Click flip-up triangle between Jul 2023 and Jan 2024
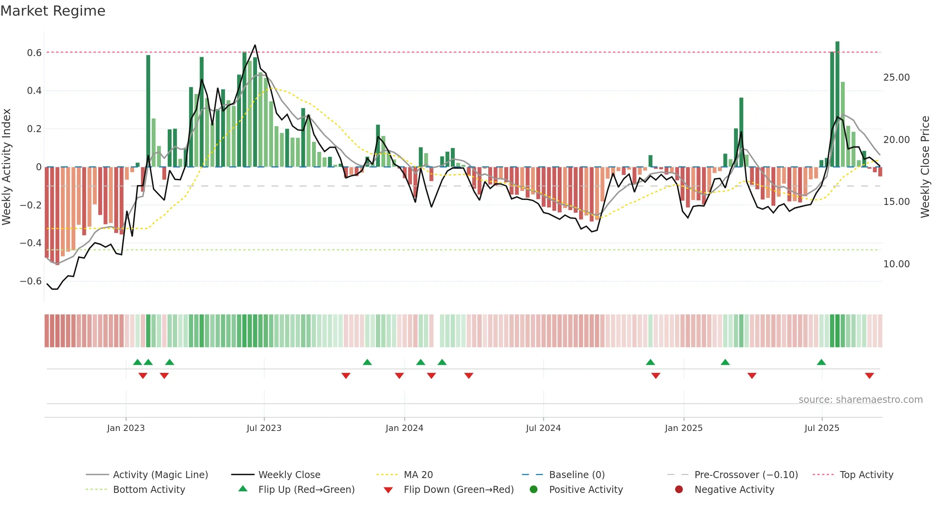 tap(367, 362)
